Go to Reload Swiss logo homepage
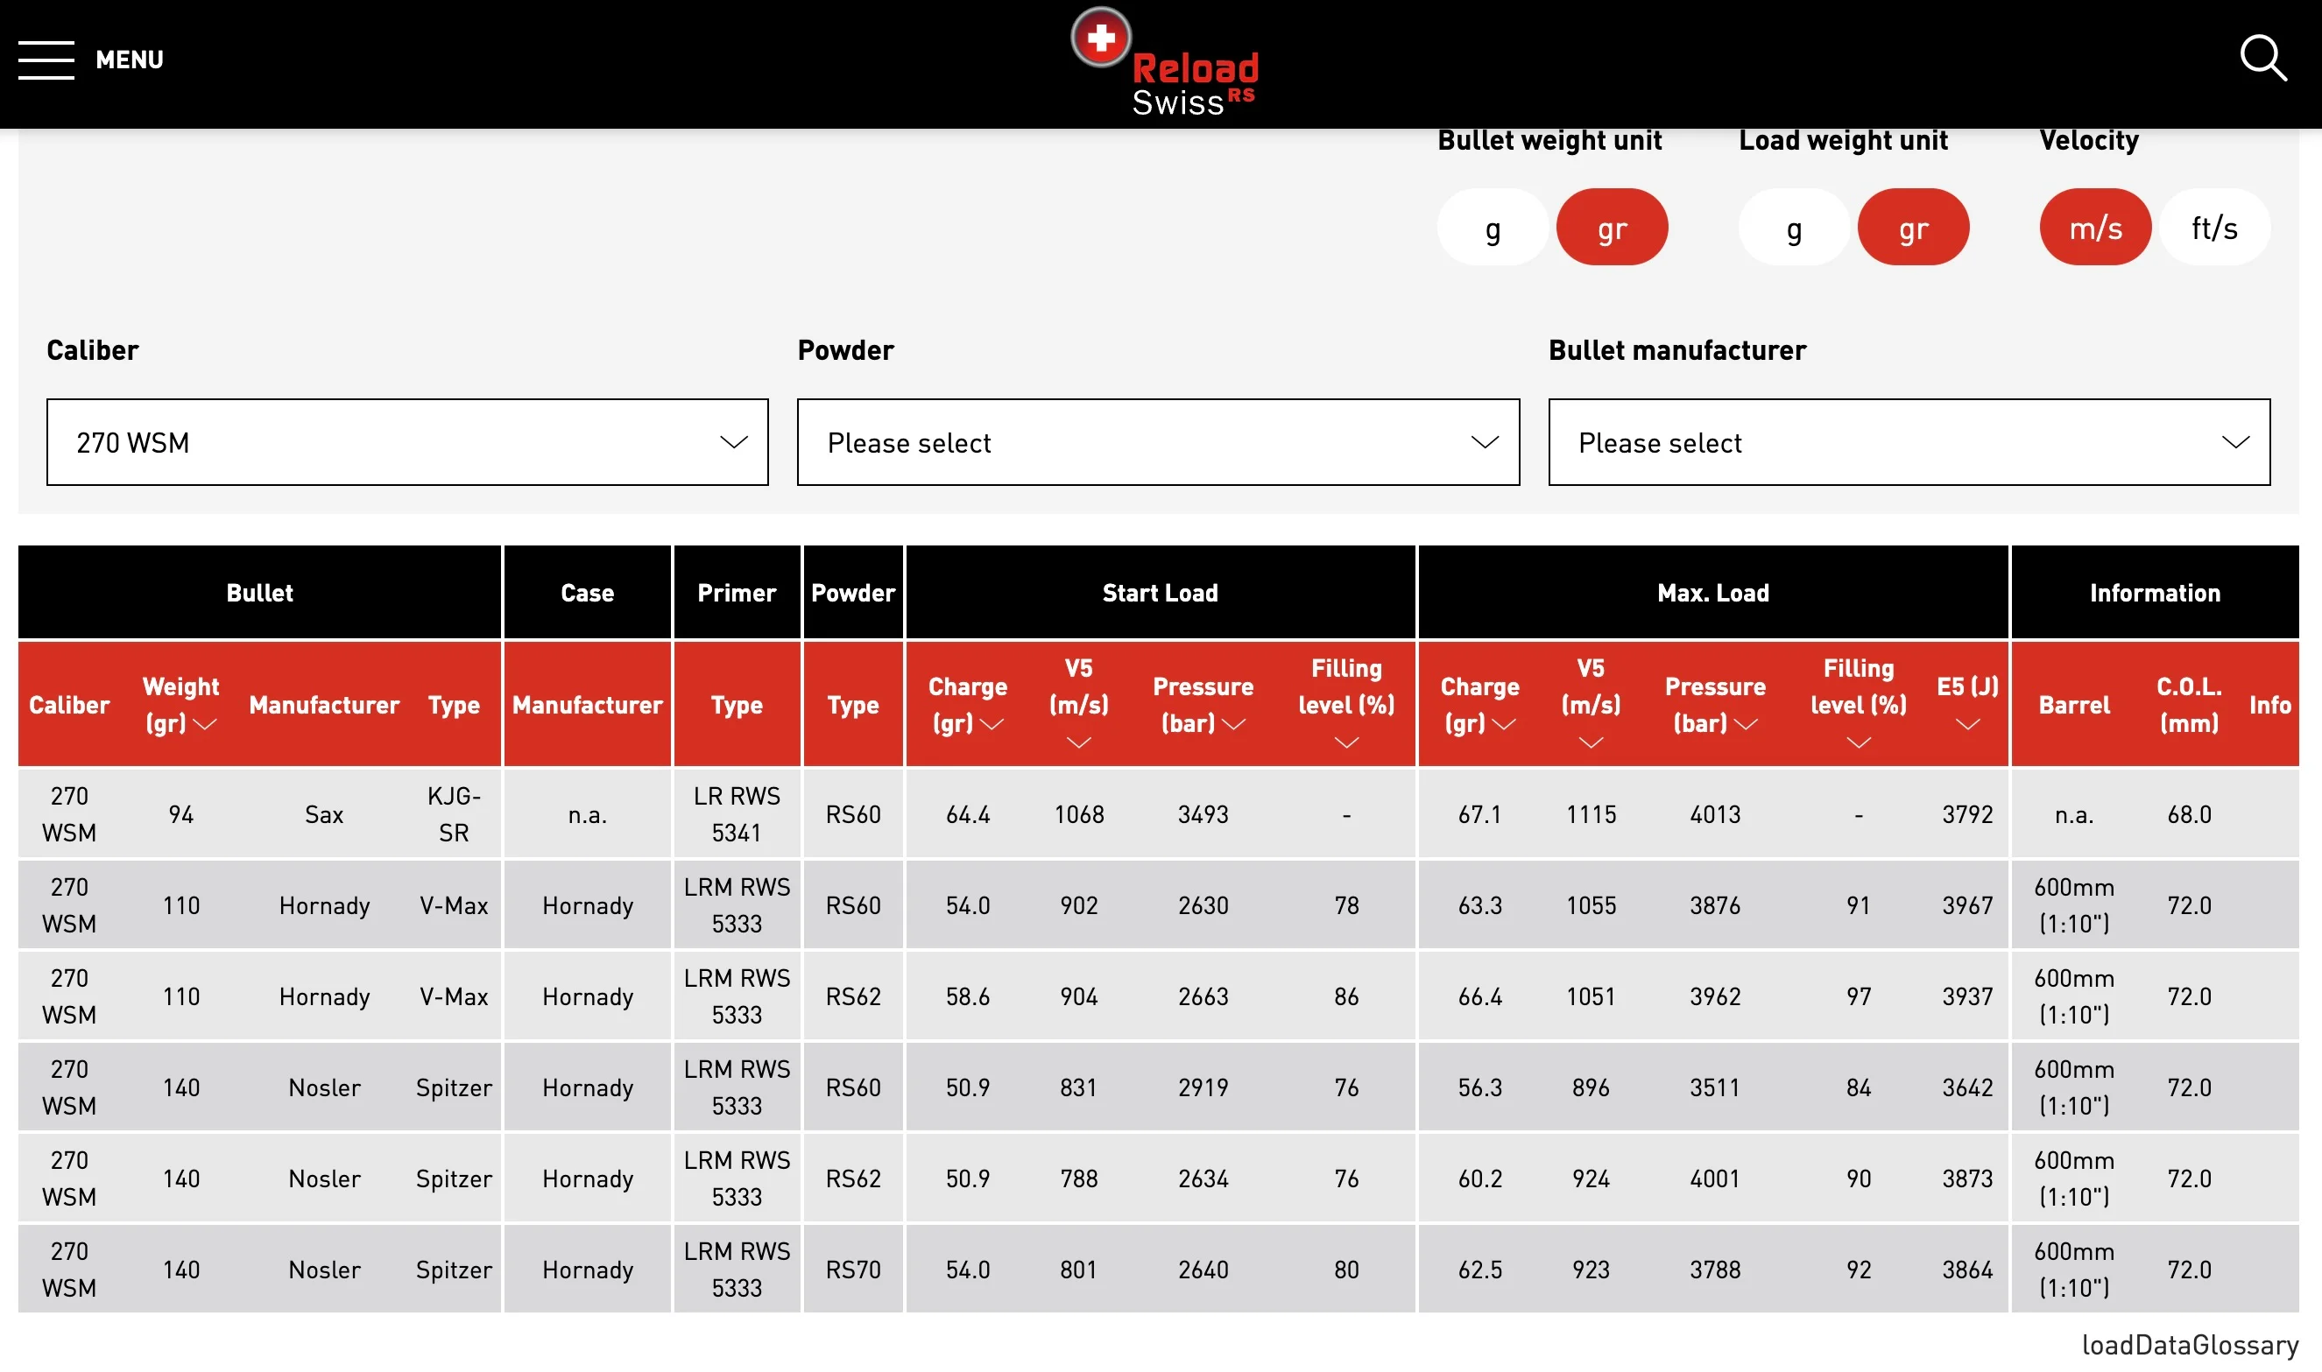The width and height of the screenshot is (2322, 1372). [1163, 62]
